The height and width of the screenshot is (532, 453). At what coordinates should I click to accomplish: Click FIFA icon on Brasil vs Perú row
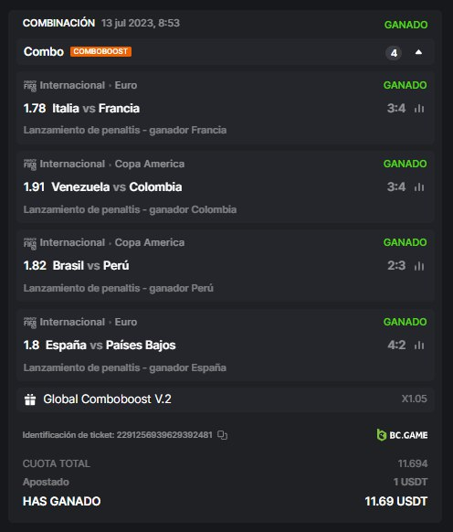point(30,243)
